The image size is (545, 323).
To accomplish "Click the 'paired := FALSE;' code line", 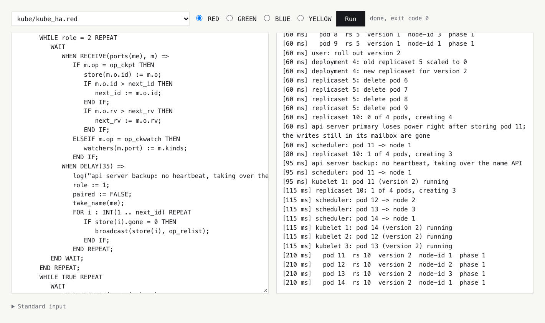I will point(102,194).
